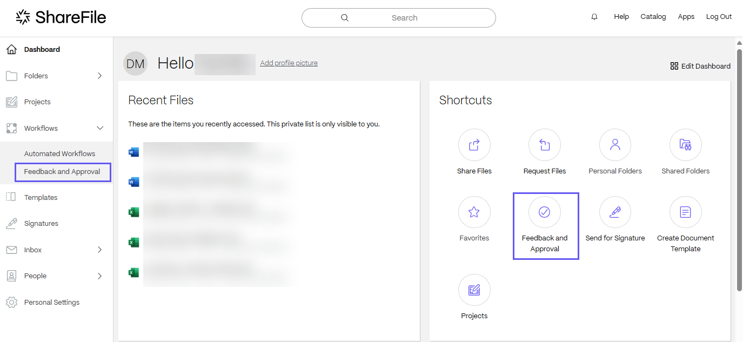This screenshot has width=743, height=342.
Task: Click the DM profile avatar
Action: point(135,64)
